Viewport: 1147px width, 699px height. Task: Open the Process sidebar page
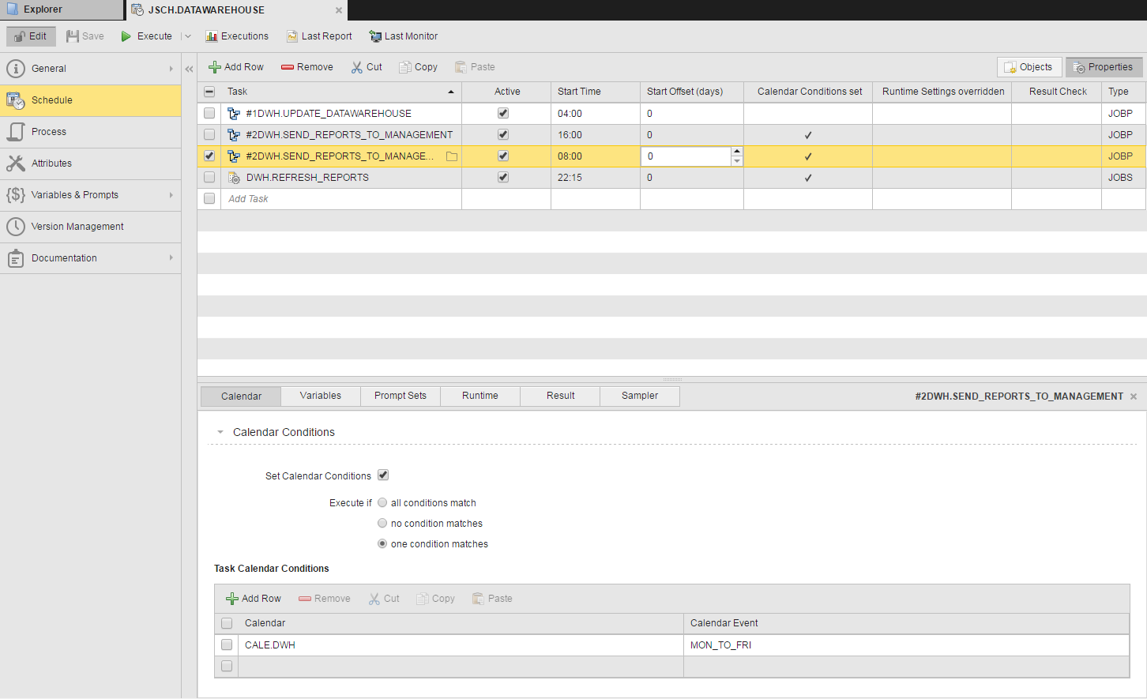coord(90,132)
